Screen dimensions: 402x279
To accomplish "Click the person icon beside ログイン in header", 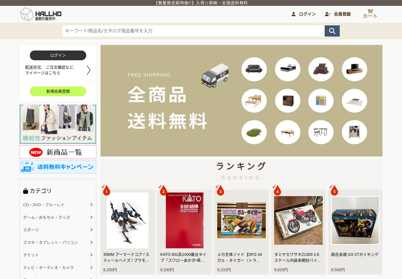I will (x=293, y=14).
